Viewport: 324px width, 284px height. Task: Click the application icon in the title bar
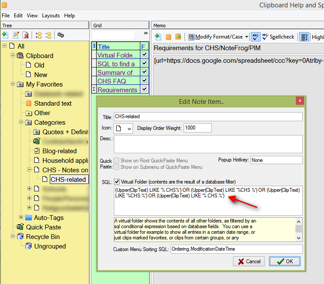coord(4,5)
